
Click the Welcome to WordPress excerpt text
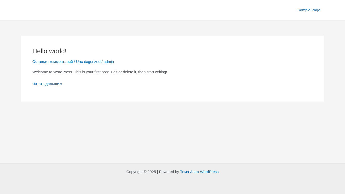tap(100, 72)
